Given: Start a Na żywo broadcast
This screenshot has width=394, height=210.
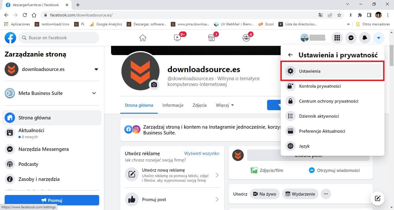Looking at the screenshot, I should pos(264,194).
